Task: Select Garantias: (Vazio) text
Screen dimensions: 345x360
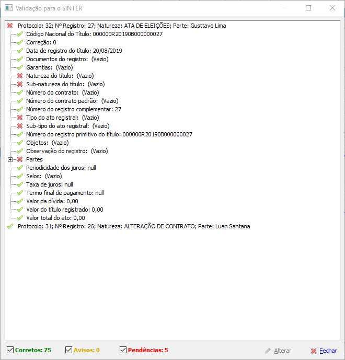Action: pyautogui.click(x=49, y=67)
